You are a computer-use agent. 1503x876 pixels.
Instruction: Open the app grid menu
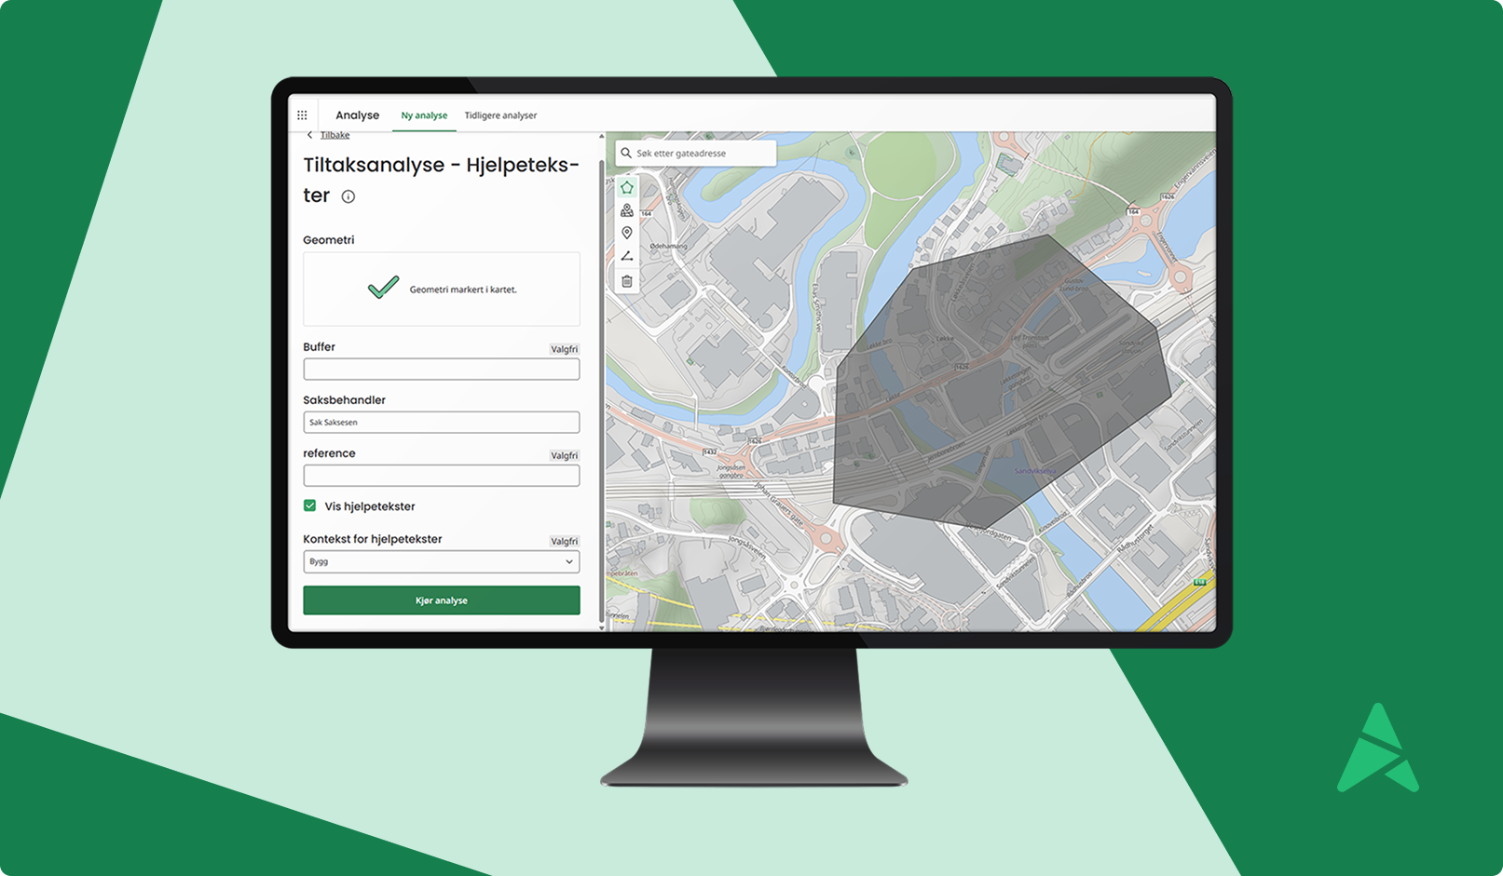tap(302, 115)
